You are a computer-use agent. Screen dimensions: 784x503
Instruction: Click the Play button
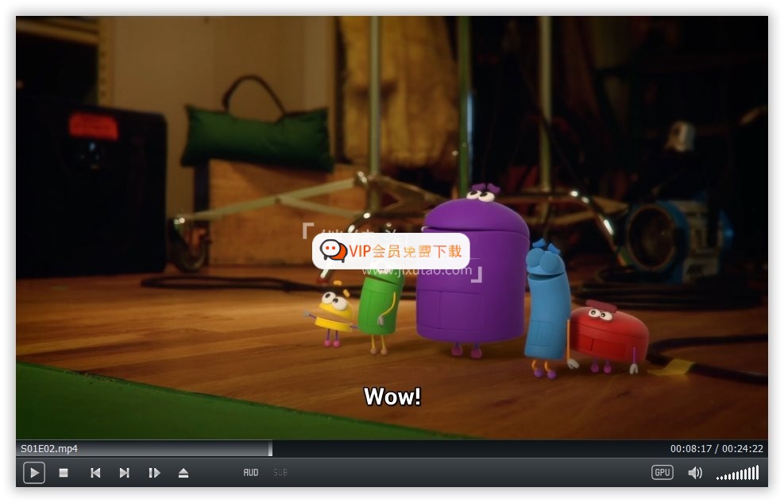pyautogui.click(x=34, y=473)
